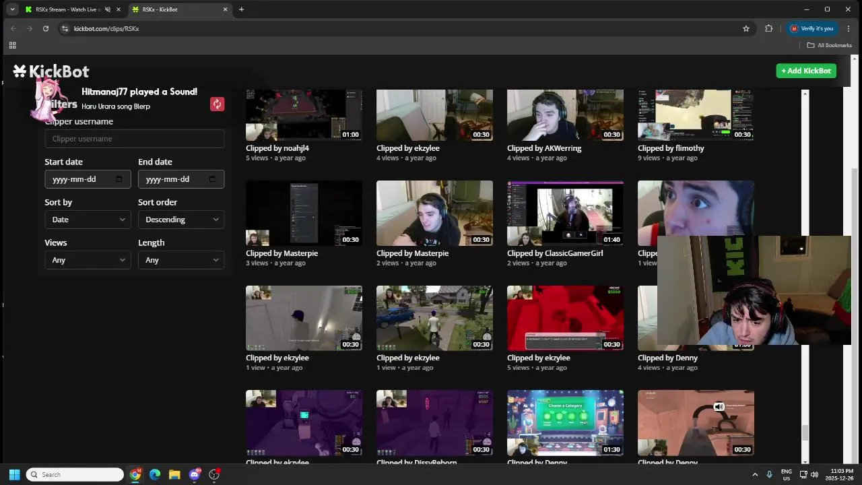This screenshot has height=485, width=862.
Task: Click the address bar URL
Action: pyautogui.click(x=106, y=28)
